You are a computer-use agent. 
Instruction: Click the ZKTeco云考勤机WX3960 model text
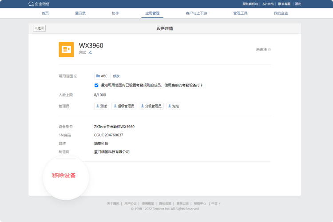[114, 127]
